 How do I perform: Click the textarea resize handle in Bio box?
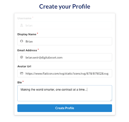(111, 100)
